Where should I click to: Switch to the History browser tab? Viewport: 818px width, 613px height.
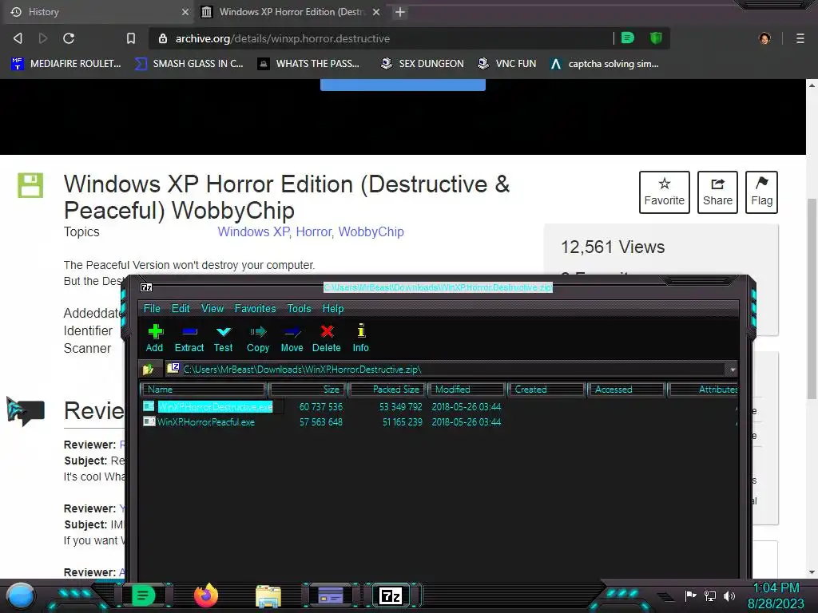pyautogui.click(x=97, y=12)
